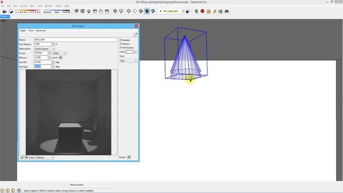Viewport: 343px width, 193px height.
Task: Open the Edit menu
Action: coord(9,6)
